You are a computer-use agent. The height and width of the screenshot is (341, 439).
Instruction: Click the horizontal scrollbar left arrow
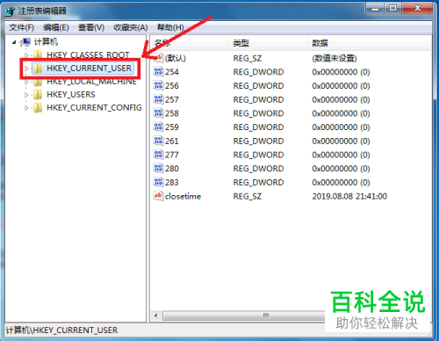(156, 316)
